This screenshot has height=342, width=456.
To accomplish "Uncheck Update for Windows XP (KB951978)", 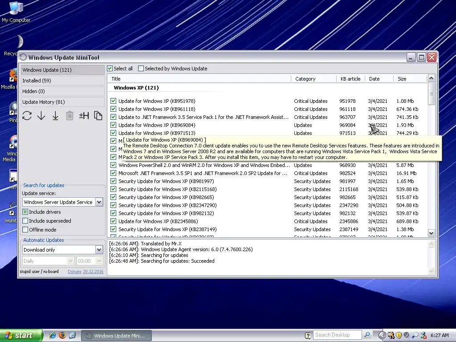I will (114, 101).
